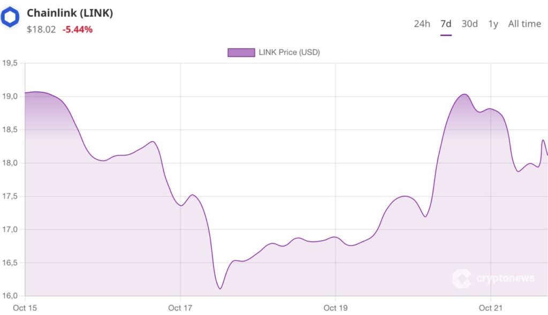Viewport: 548px width, 315px height.
Task: Select the Oct 17 date label
Action: pos(180,308)
